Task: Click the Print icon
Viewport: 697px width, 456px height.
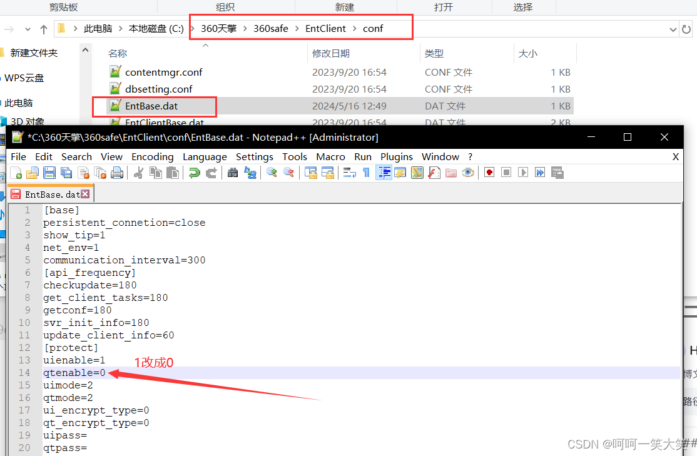Action: 117,173
